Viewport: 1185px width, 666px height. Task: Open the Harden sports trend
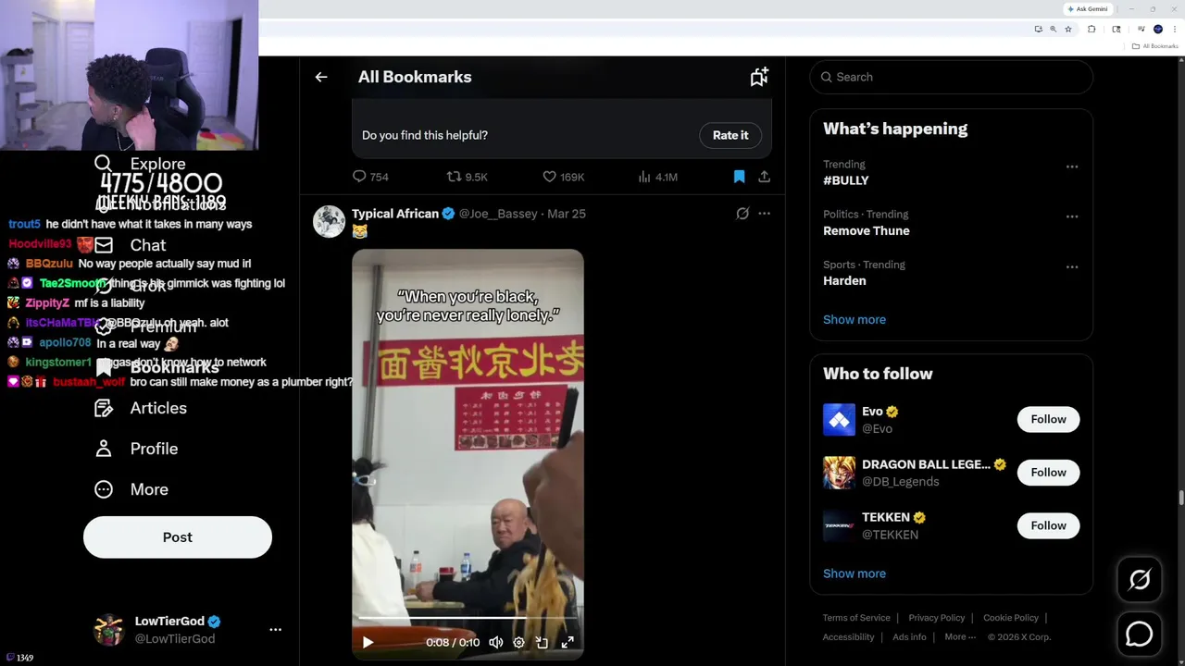coord(844,280)
